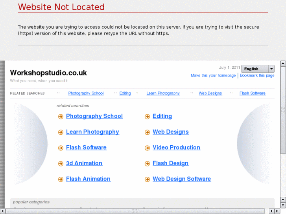
Task: Click the orange arrow icon beside Photography School
Action: (61, 117)
